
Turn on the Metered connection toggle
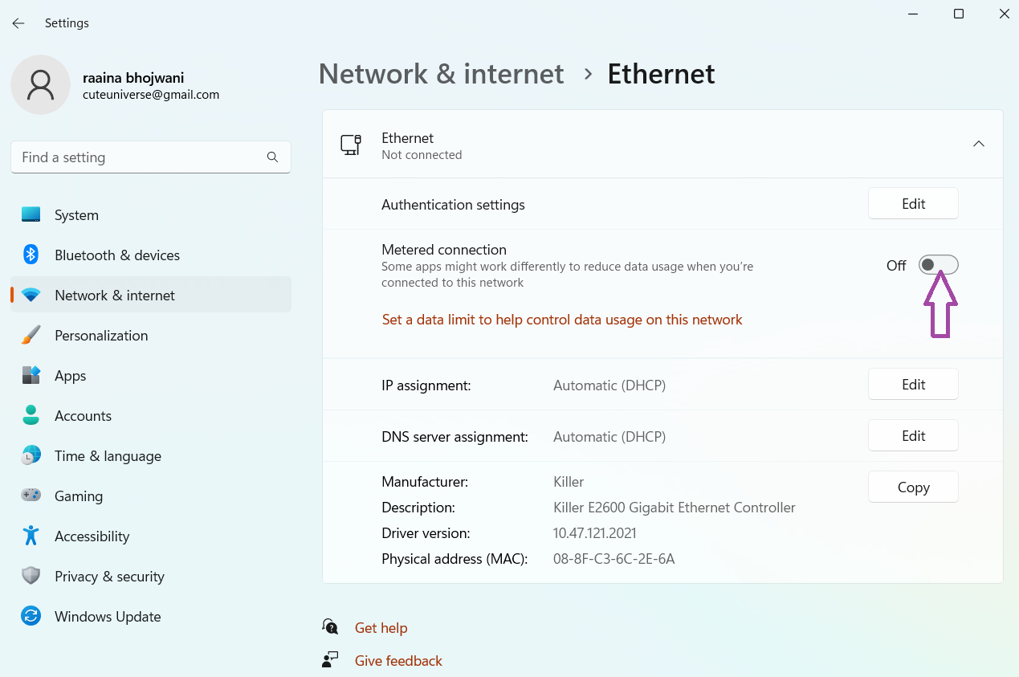tap(938, 265)
